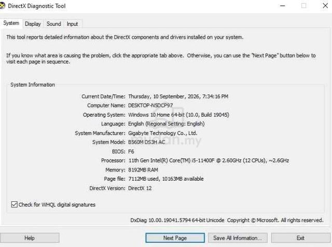Click the 'Page file:' label
This screenshot has width=332, height=247.
(115, 179)
